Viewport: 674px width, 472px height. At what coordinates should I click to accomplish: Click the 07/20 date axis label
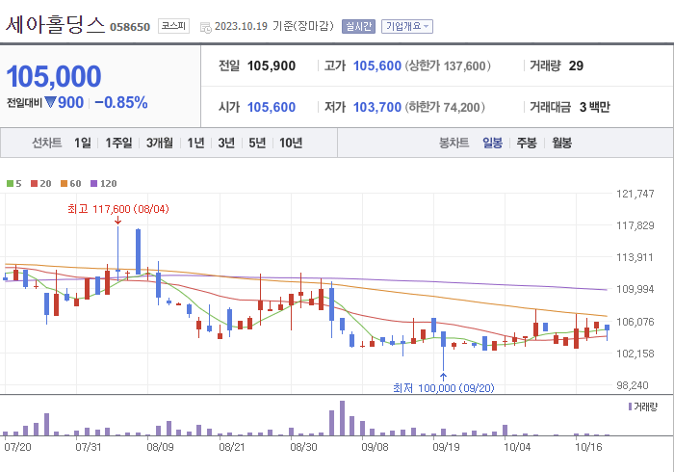(17, 447)
